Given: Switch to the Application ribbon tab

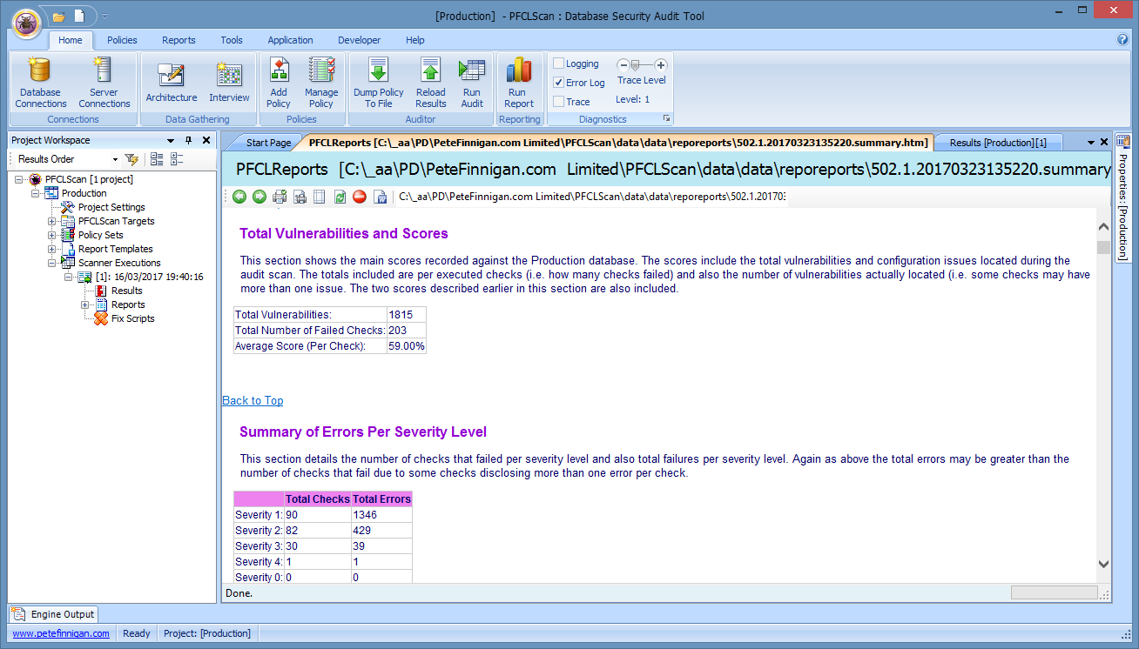Looking at the screenshot, I should [x=290, y=40].
